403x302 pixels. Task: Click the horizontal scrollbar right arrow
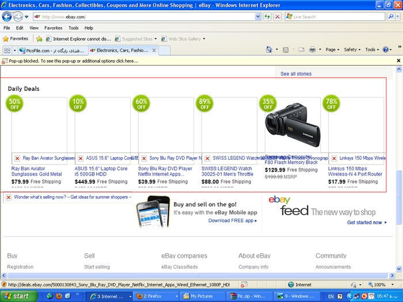point(391,276)
